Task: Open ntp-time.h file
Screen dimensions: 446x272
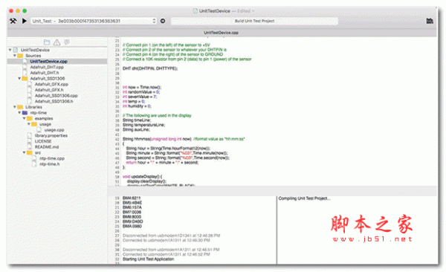Action: pyautogui.click(x=50, y=164)
